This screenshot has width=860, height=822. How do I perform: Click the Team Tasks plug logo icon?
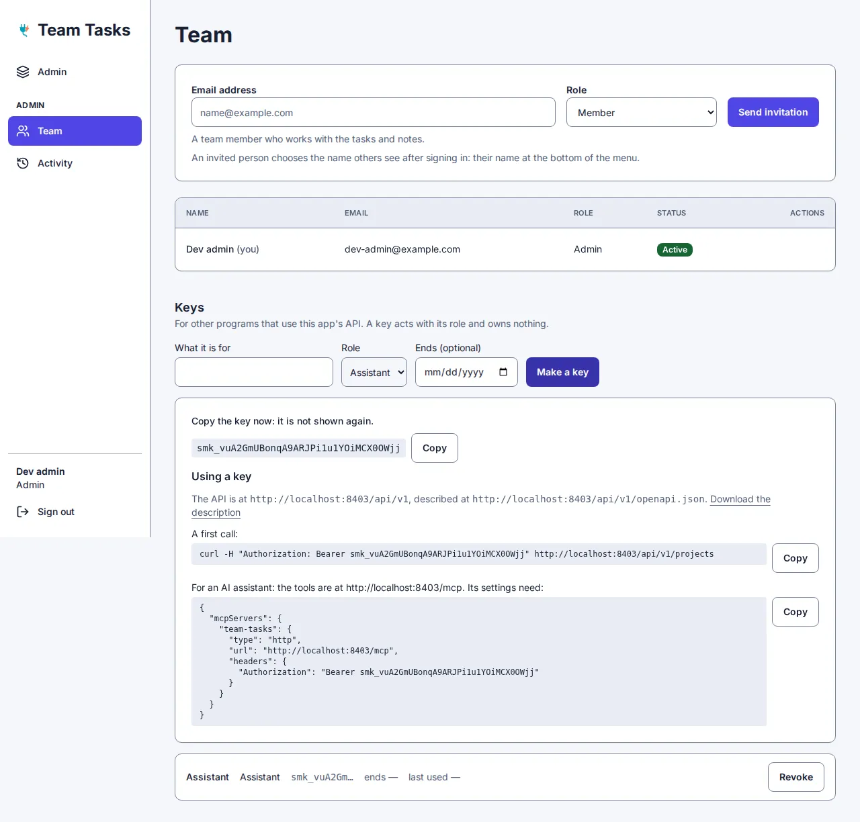24,30
